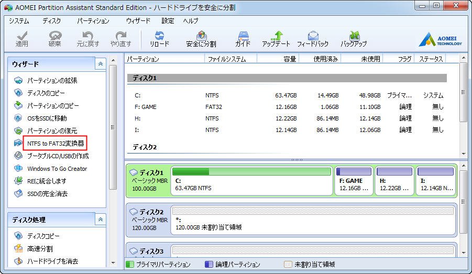Screen dimensions: 472x274
Task: Click the ステータス column header
Action: (x=430, y=59)
